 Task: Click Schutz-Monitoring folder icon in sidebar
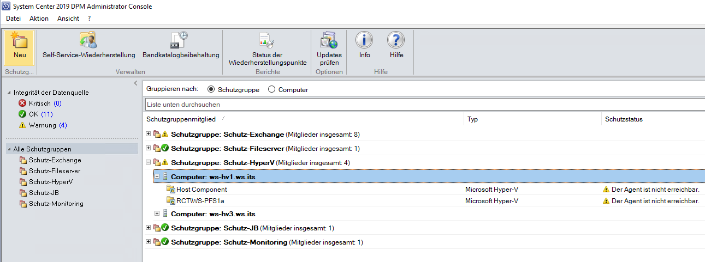coord(23,204)
